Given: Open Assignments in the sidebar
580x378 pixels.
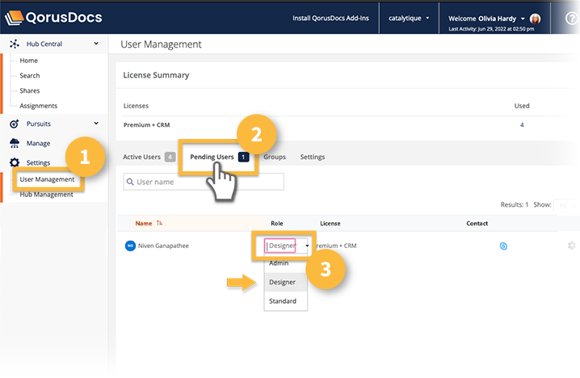Looking at the screenshot, I should [x=39, y=106].
